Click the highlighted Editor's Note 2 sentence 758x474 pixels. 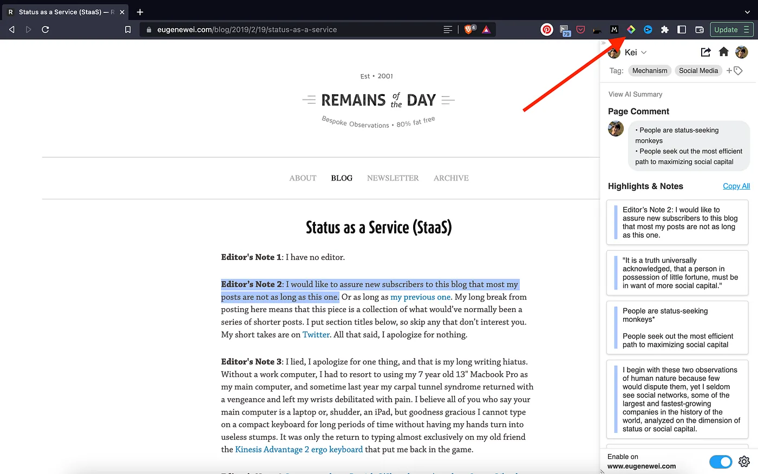(370, 291)
